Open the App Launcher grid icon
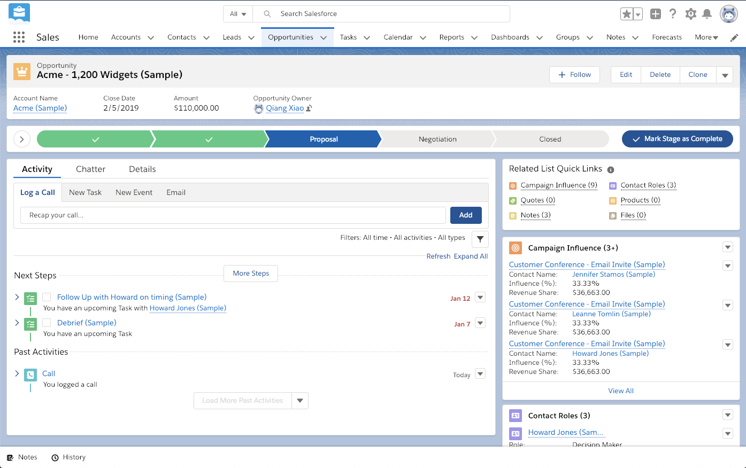The height and width of the screenshot is (468, 746). pos(19,37)
